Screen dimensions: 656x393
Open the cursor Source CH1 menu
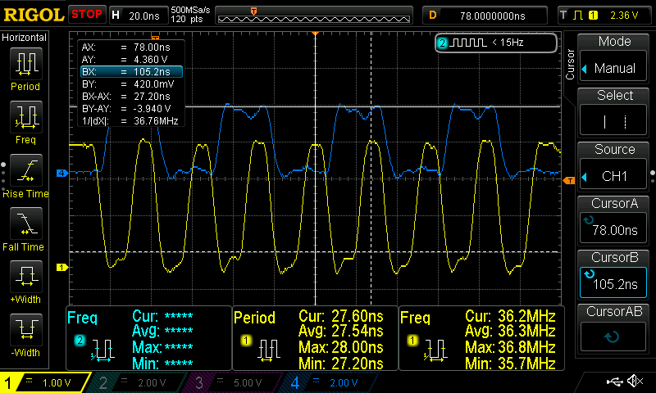click(614, 167)
